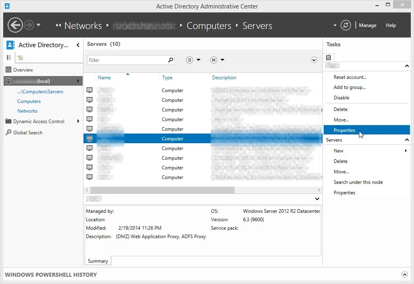414x284 pixels.
Task: Click Delete under Servers tasks
Action: pos(341,161)
